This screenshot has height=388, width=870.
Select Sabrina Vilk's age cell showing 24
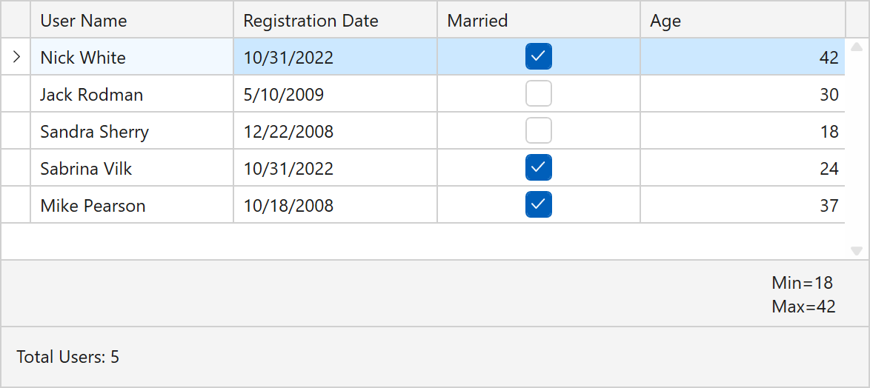743,169
